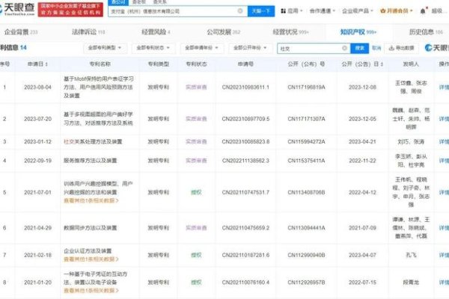Click the 导出数据 export button

point(401,48)
